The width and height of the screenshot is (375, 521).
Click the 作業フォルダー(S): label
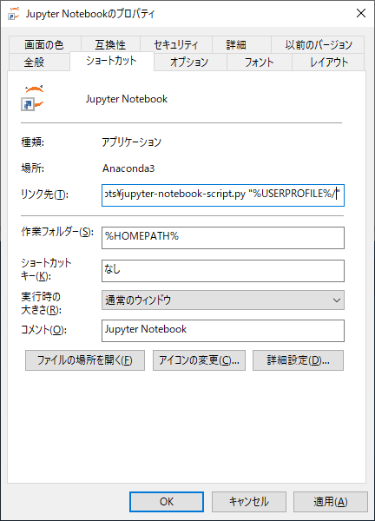[x=57, y=232]
